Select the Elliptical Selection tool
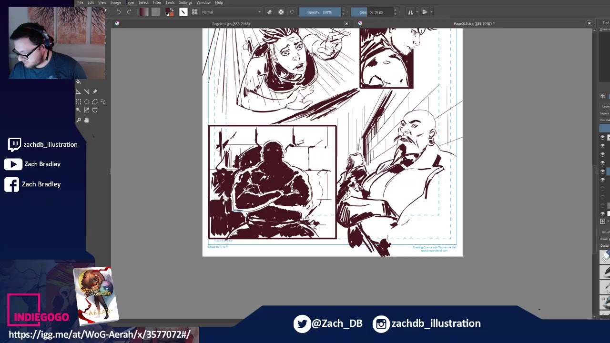The image size is (610, 343). (x=87, y=101)
